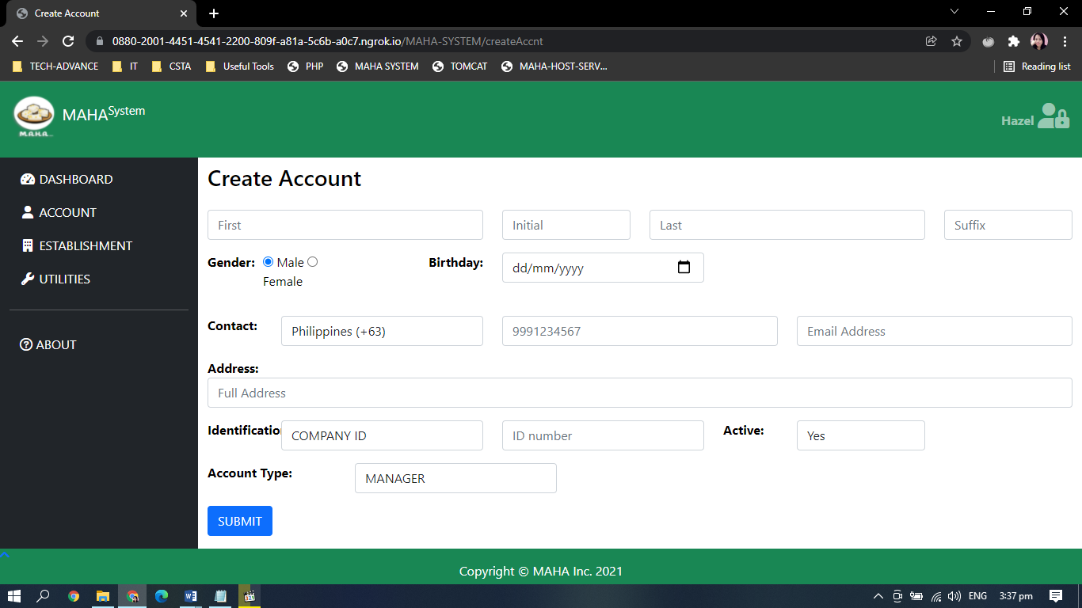
Task: Show hidden system tray icons
Action: pyautogui.click(x=878, y=596)
